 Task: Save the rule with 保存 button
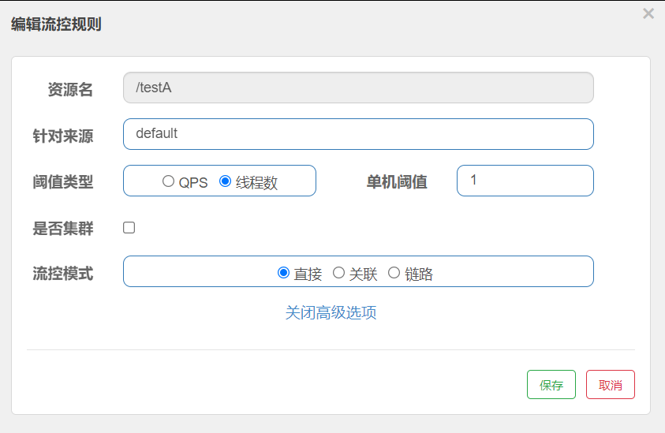click(x=551, y=385)
